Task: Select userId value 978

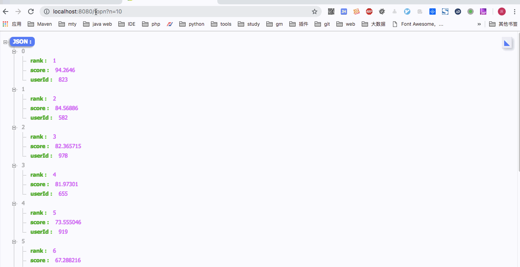Action: point(63,156)
